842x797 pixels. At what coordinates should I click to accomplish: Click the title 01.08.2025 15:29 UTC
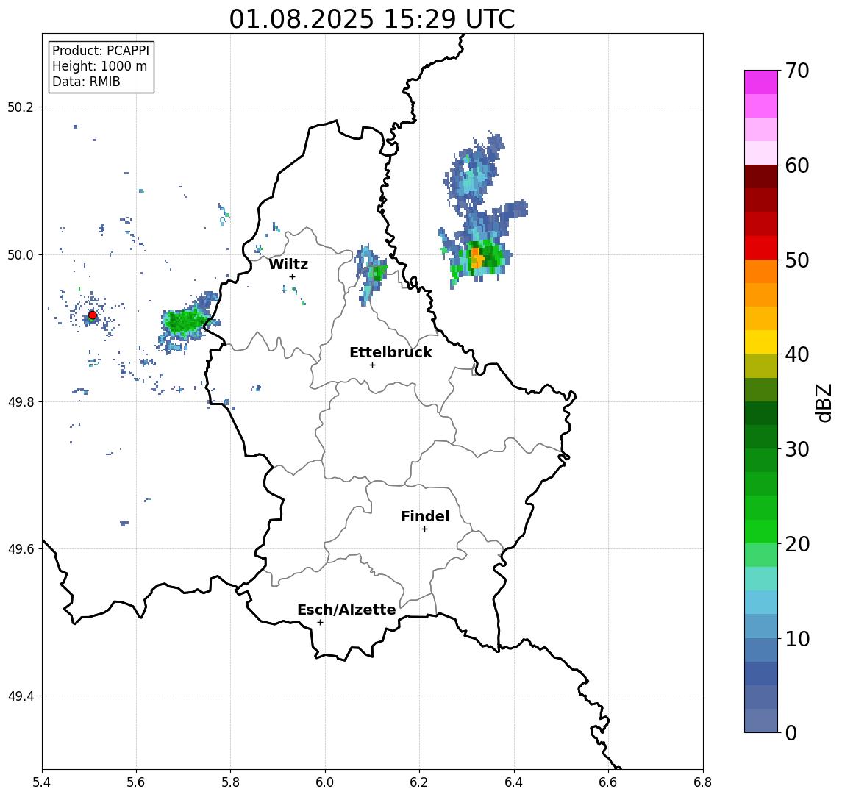[x=372, y=19]
